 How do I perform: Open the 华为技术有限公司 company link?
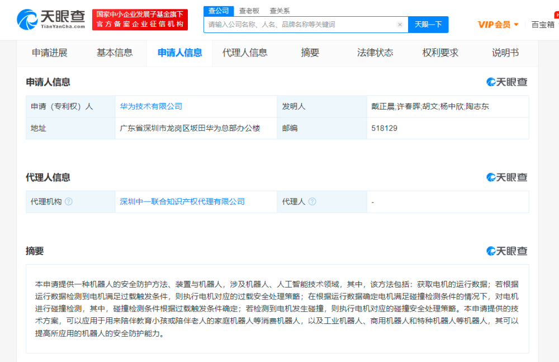[151, 106]
